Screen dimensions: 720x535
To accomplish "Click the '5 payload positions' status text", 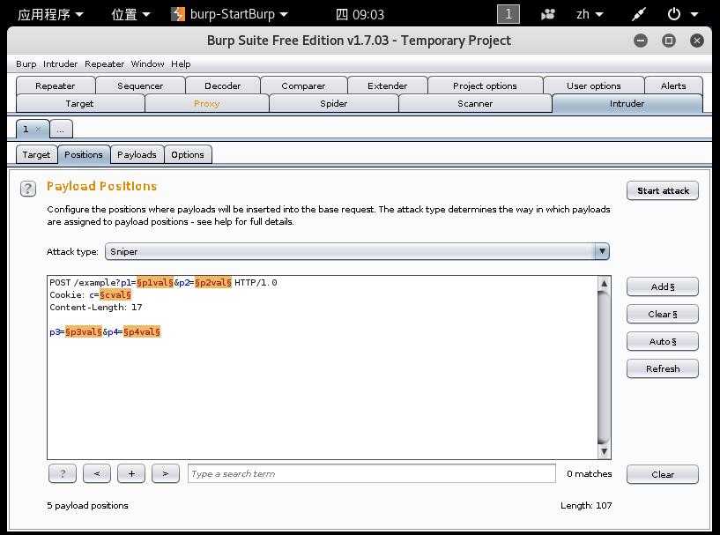I will pyautogui.click(x=88, y=506).
